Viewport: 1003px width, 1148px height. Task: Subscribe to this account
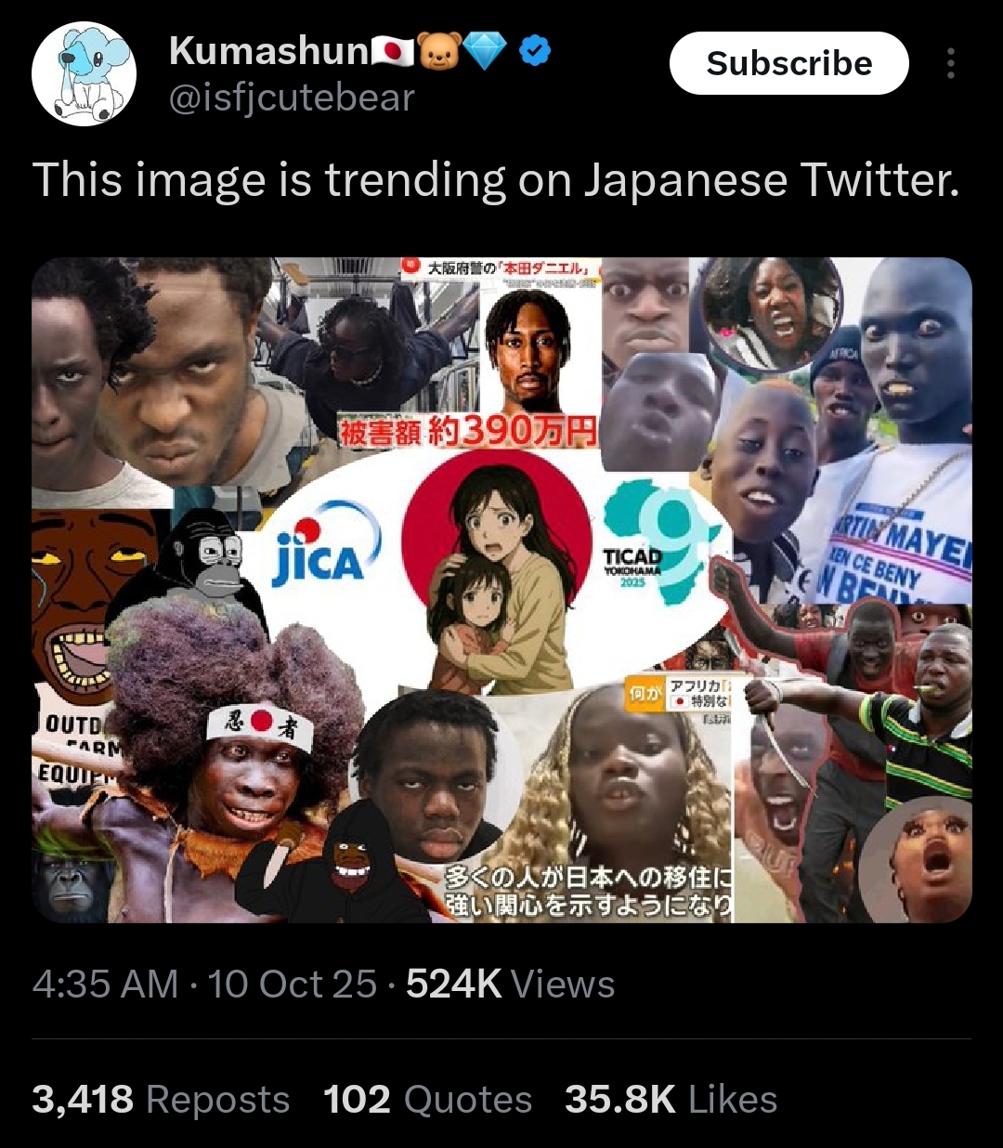coord(788,63)
